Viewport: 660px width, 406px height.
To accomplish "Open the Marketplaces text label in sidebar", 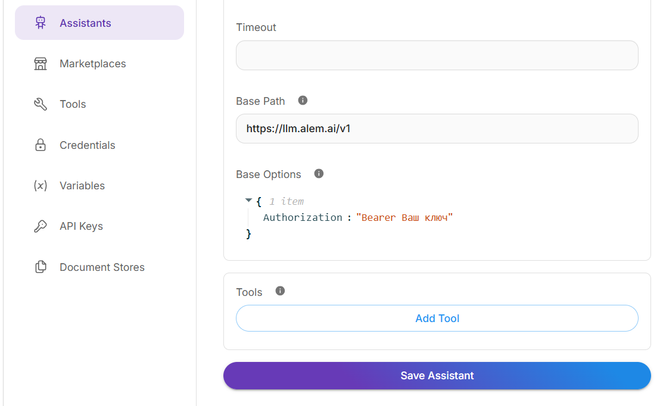I will point(92,64).
